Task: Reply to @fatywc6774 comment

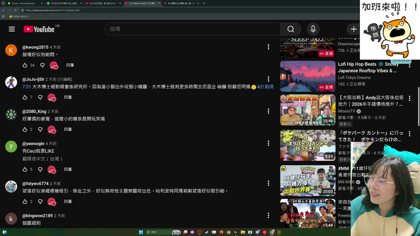Action: point(68,202)
